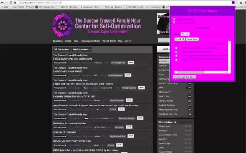Image resolution: width=246 pixels, height=153 pixels.
Task: Open the Gmail bookmark
Action: tap(30, 7)
